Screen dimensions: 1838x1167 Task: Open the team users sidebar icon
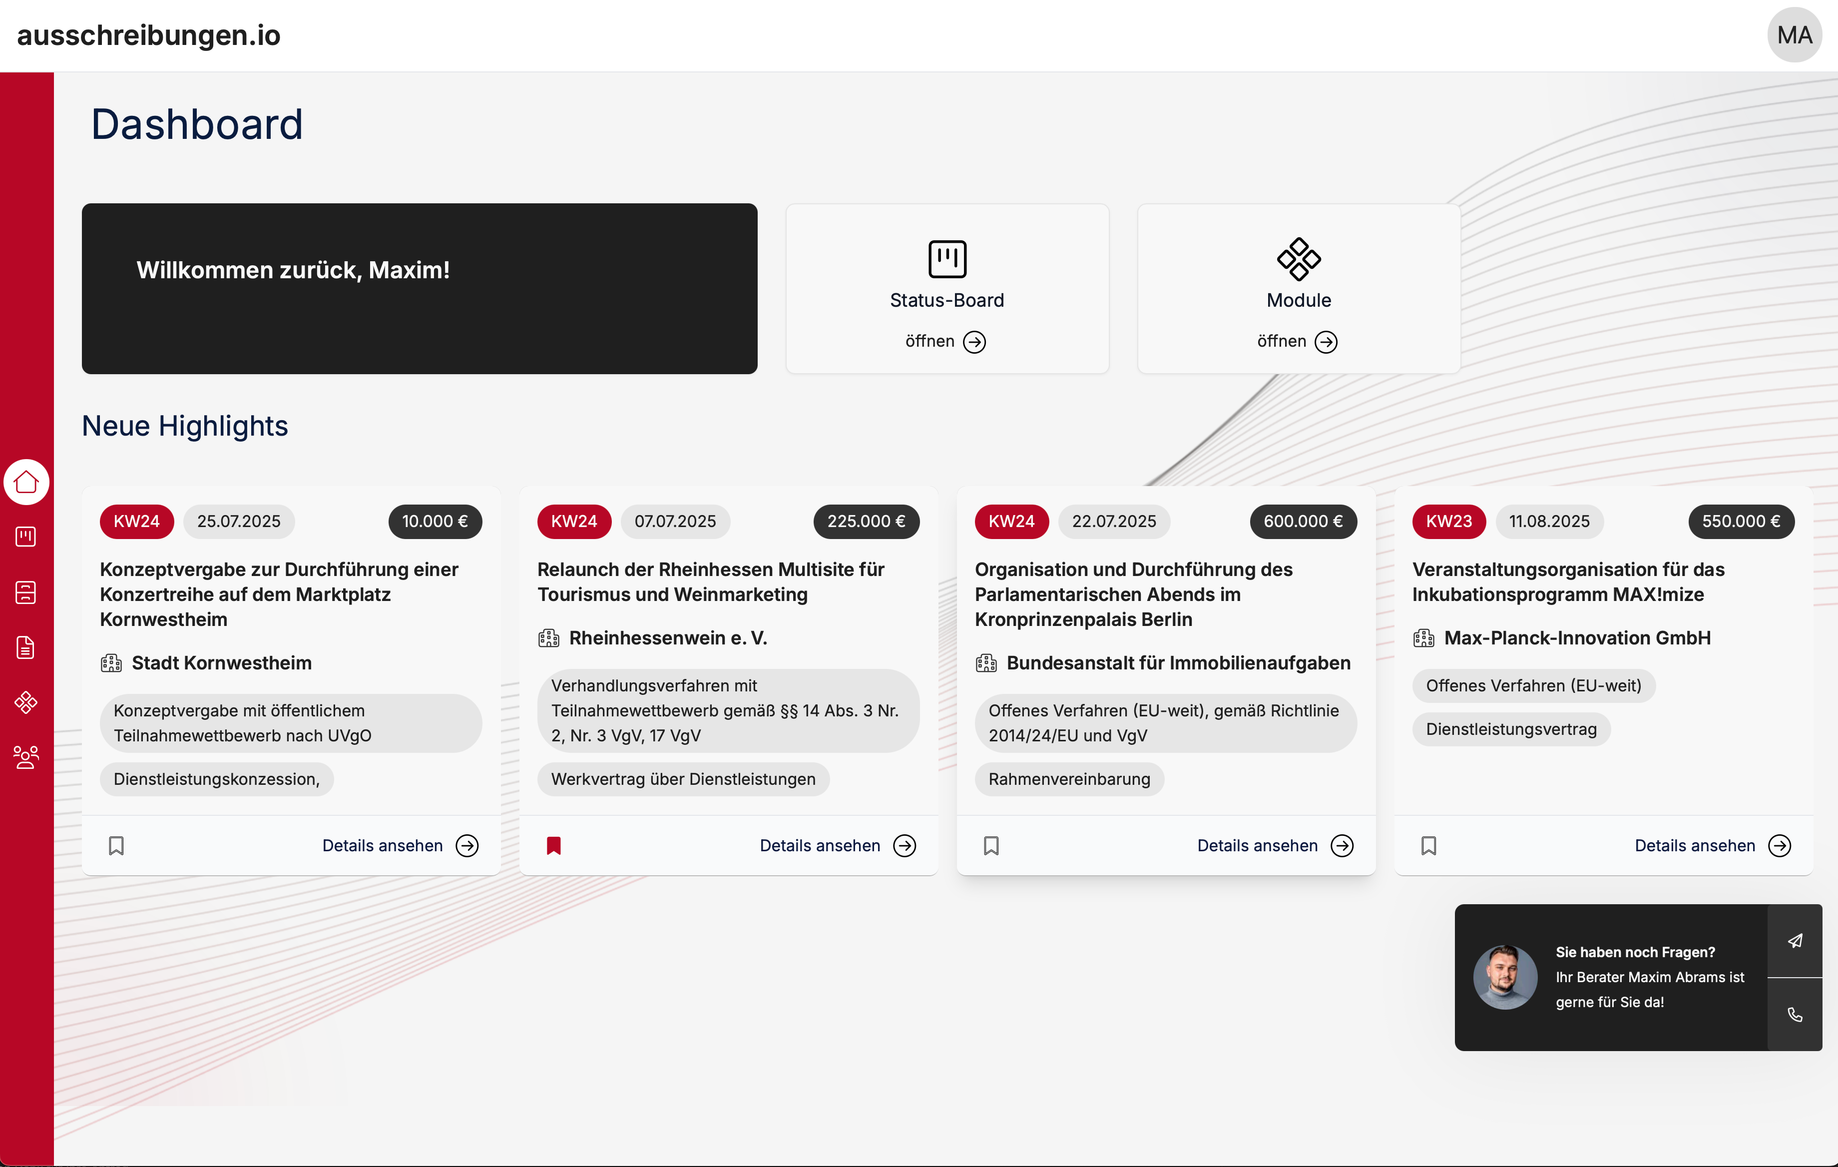coord(26,757)
